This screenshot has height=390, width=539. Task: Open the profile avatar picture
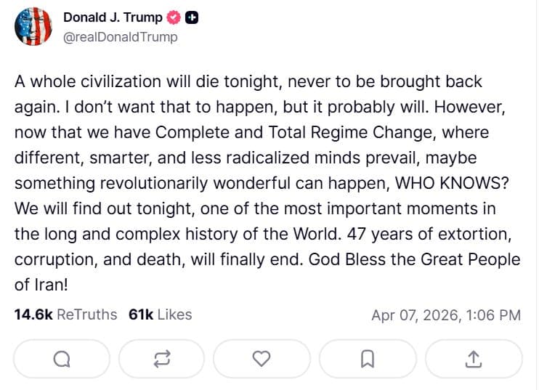[33, 28]
